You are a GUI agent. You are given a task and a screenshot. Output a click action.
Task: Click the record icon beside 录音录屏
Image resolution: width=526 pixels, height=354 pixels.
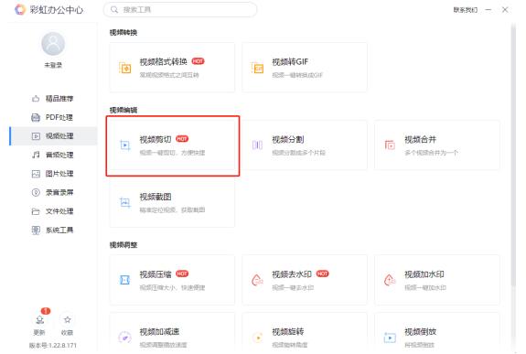pos(36,193)
